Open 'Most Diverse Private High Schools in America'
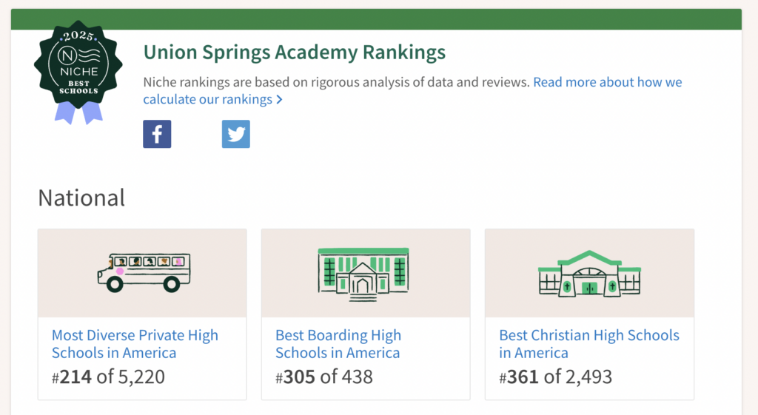 point(135,343)
